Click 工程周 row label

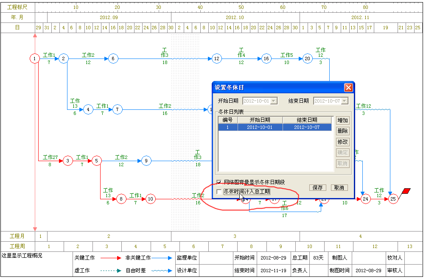(x=17, y=246)
